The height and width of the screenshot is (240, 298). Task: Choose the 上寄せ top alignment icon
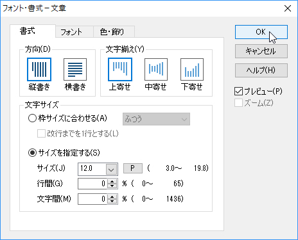(x=120, y=69)
